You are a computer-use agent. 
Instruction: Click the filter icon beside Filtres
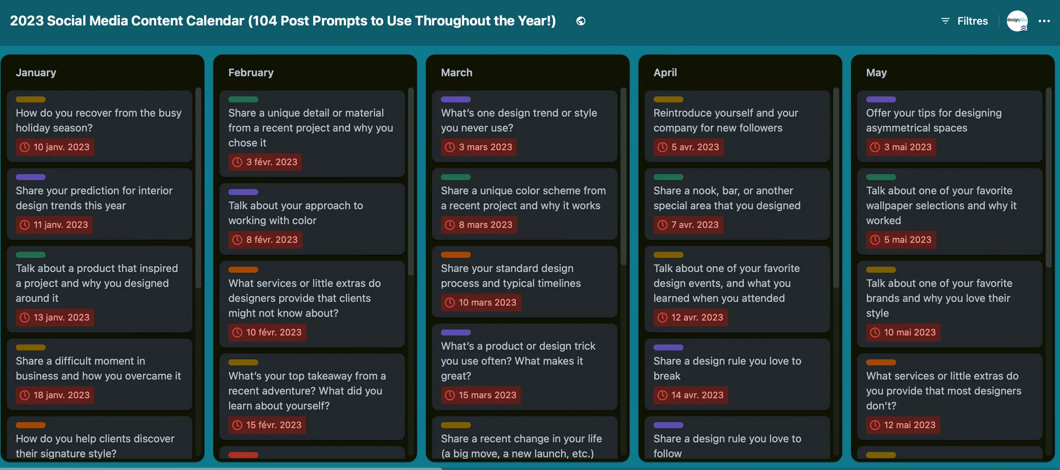(945, 21)
